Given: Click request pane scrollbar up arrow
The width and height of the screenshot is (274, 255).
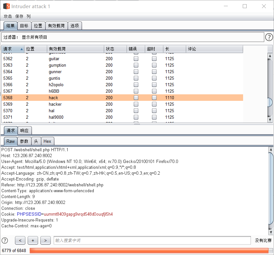Looking at the screenshot, I should point(271,150).
